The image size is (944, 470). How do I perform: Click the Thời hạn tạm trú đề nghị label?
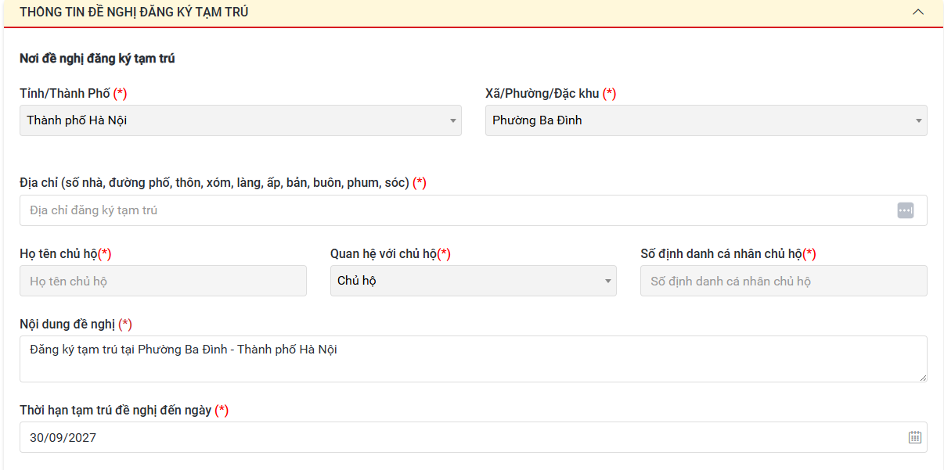point(116,410)
